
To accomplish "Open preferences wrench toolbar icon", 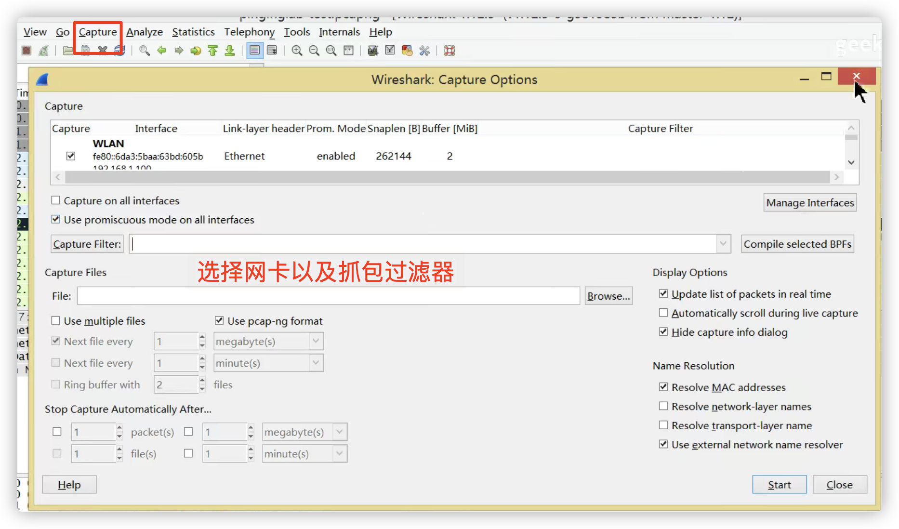I will [424, 51].
